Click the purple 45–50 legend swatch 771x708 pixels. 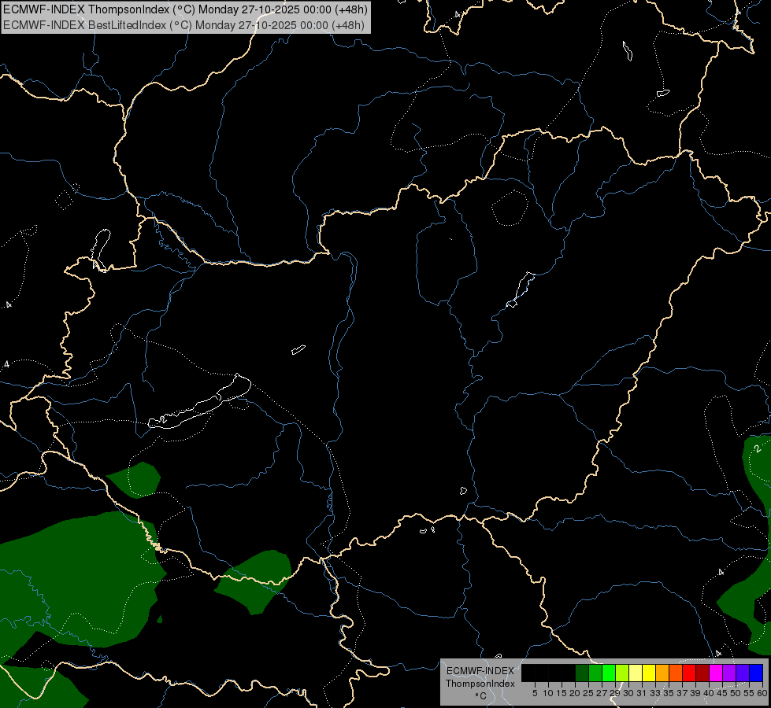click(729, 673)
